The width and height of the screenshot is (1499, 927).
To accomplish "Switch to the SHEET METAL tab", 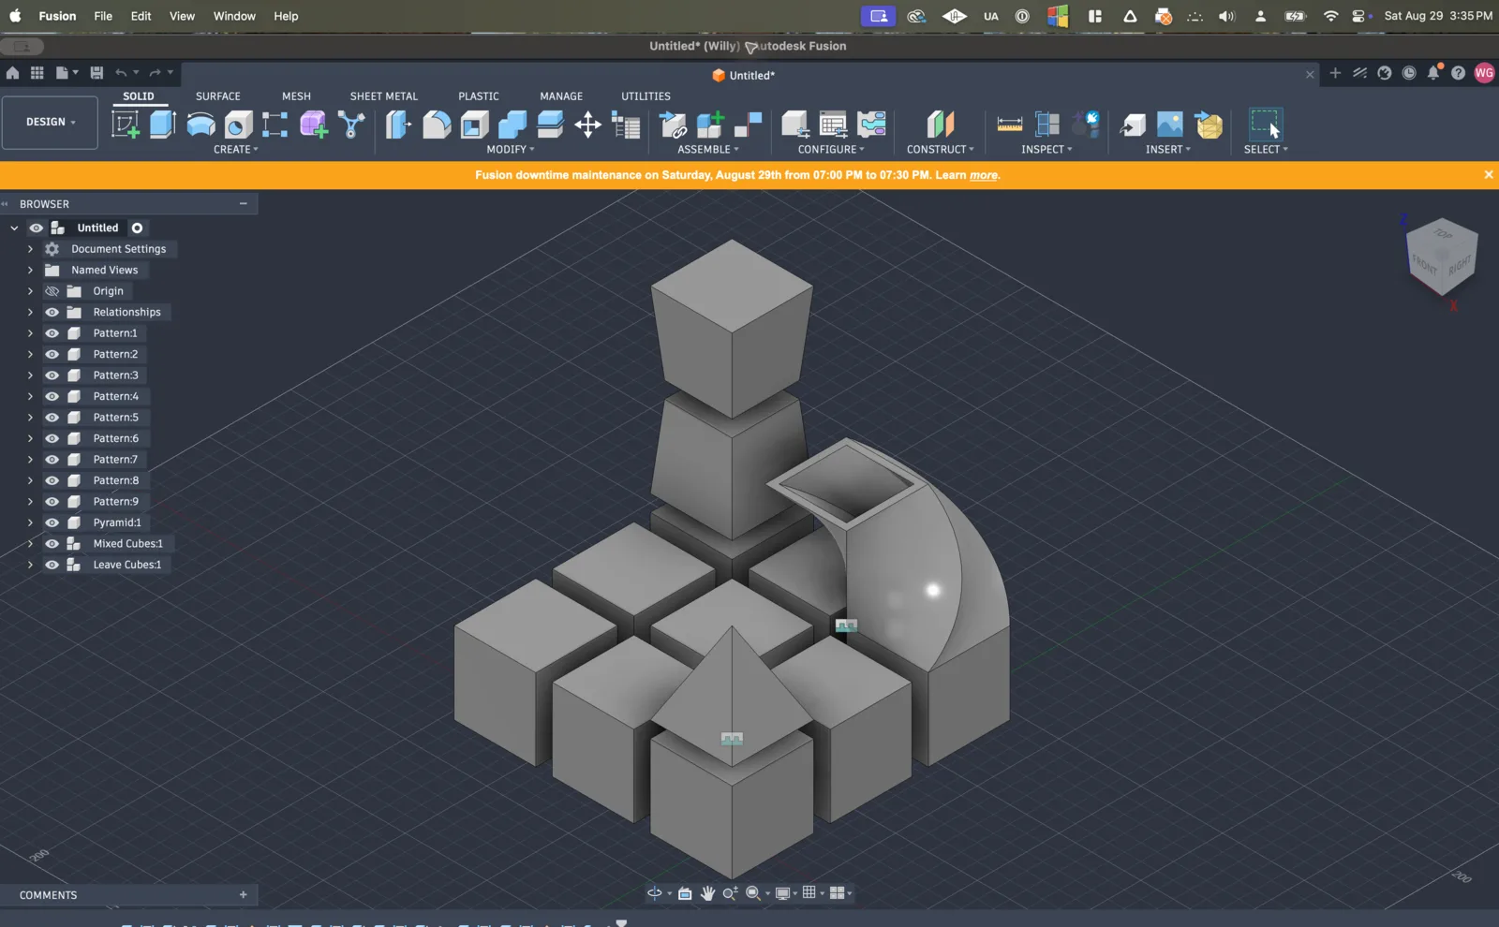I will coord(383,96).
